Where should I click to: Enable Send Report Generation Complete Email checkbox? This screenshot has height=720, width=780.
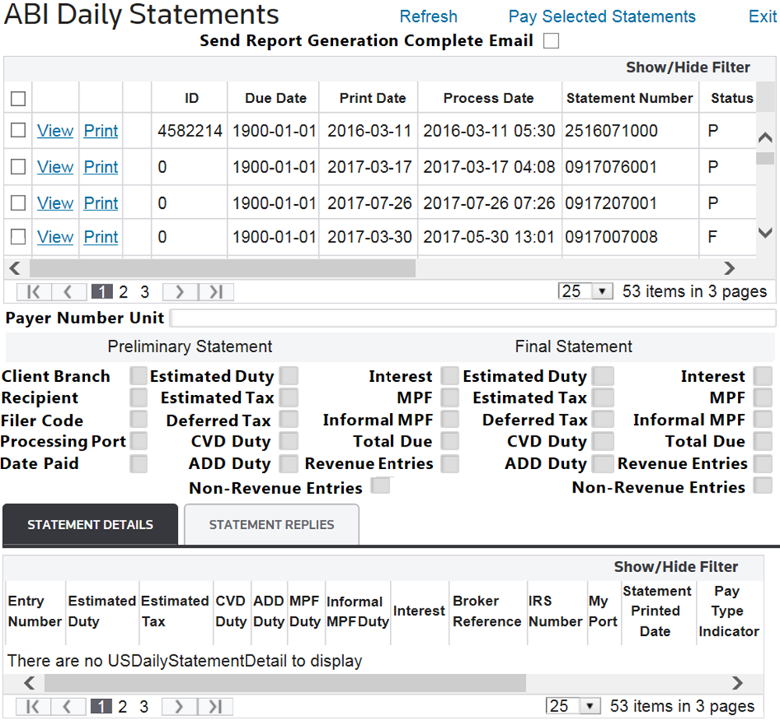pyautogui.click(x=551, y=41)
